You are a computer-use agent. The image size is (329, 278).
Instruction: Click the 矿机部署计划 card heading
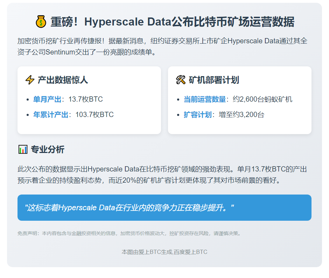[x=214, y=80]
